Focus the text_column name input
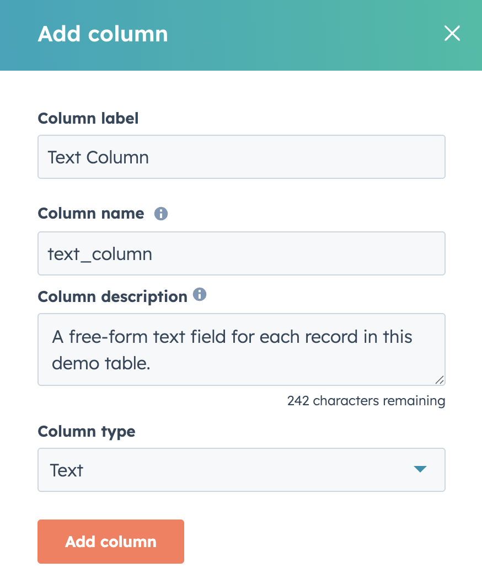 click(241, 253)
